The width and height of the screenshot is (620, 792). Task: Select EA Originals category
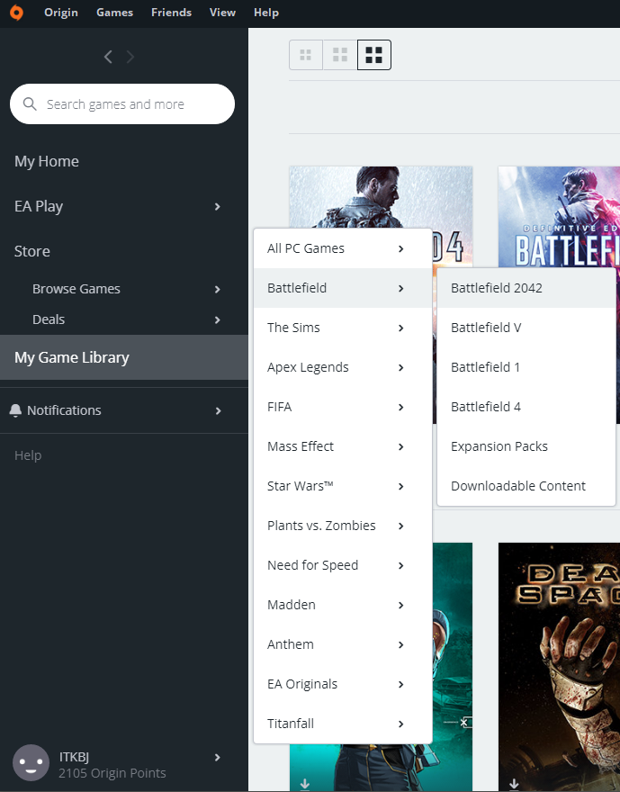[343, 684]
